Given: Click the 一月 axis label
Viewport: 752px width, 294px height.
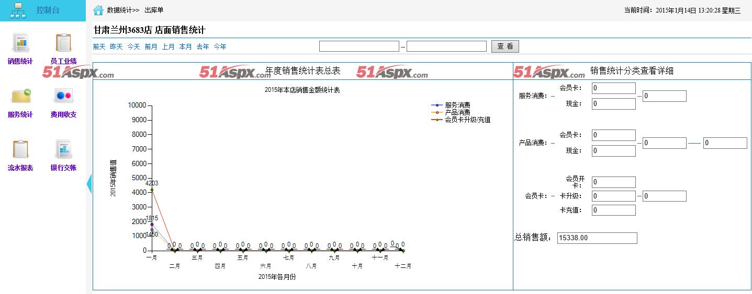Looking at the screenshot, I should pos(152,257).
